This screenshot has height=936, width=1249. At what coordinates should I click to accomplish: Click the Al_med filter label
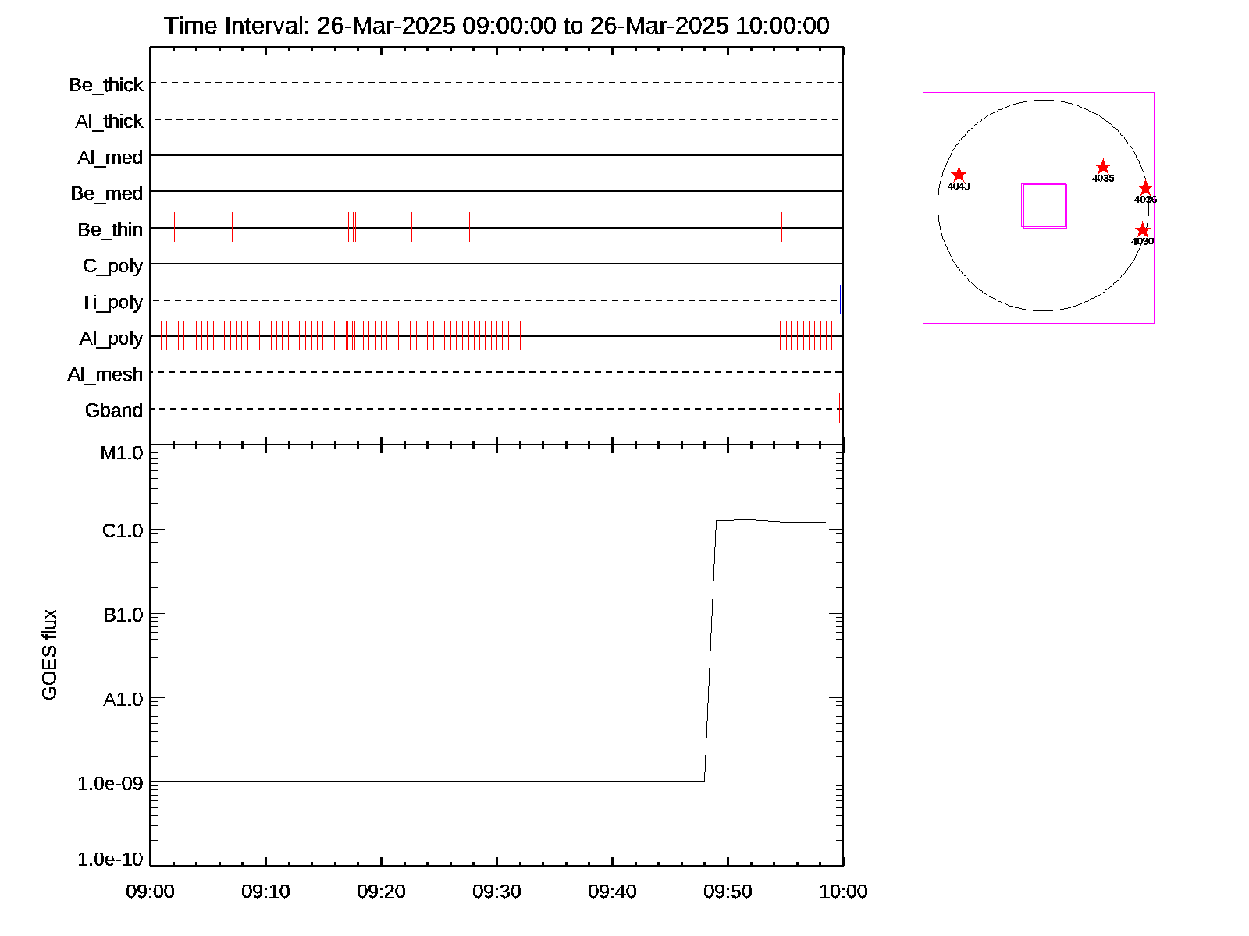coord(110,158)
